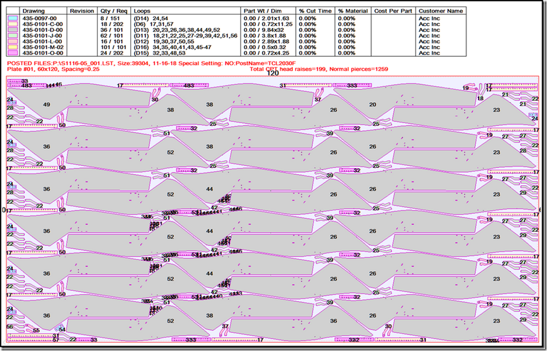The image size is (547, 351).
Task: Pick the gray swatch for 435-0101-D-00
Action: coord(13,30)
